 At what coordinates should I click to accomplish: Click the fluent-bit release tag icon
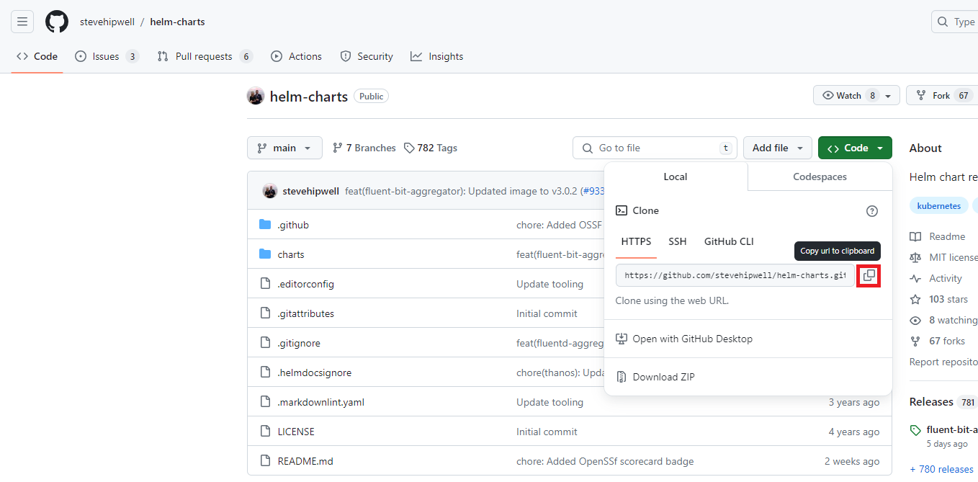coord(915,430)
